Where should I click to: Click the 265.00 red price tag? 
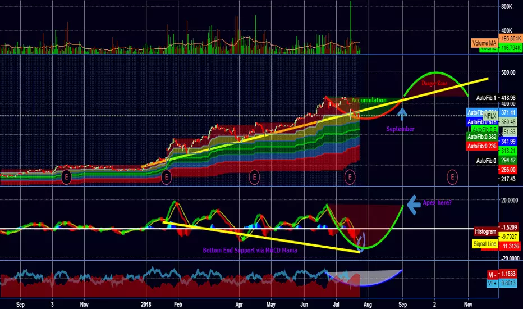pyautogui.click(x=508, y=169)
